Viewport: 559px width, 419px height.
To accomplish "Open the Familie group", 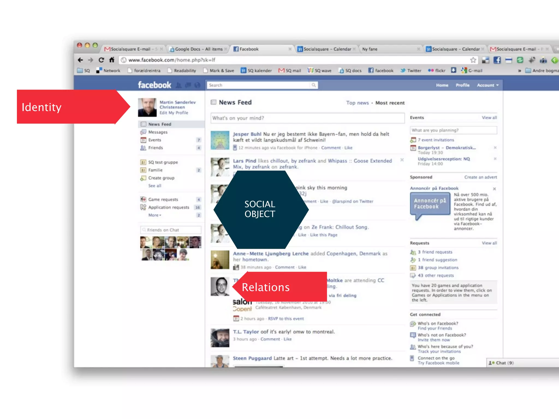I will click(155, 170).
